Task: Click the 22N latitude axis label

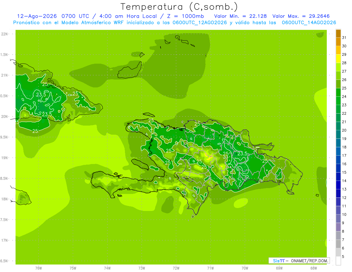Action: coord(4,34)
